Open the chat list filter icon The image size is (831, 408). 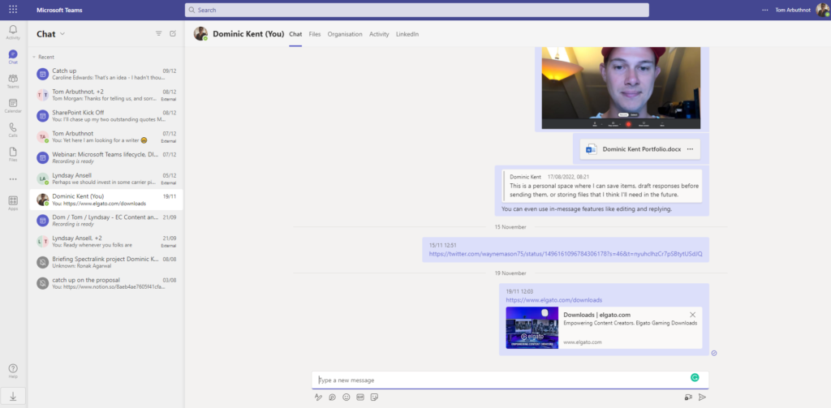tap(158, 33)
